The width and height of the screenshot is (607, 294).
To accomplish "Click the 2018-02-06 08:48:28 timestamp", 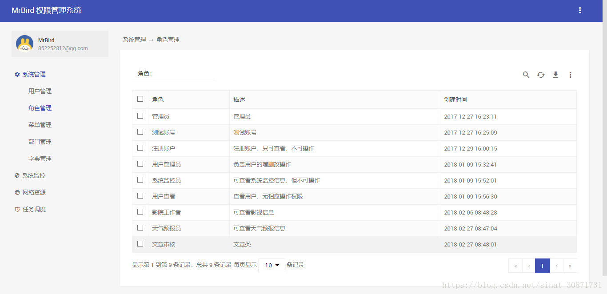I will 471,212.
